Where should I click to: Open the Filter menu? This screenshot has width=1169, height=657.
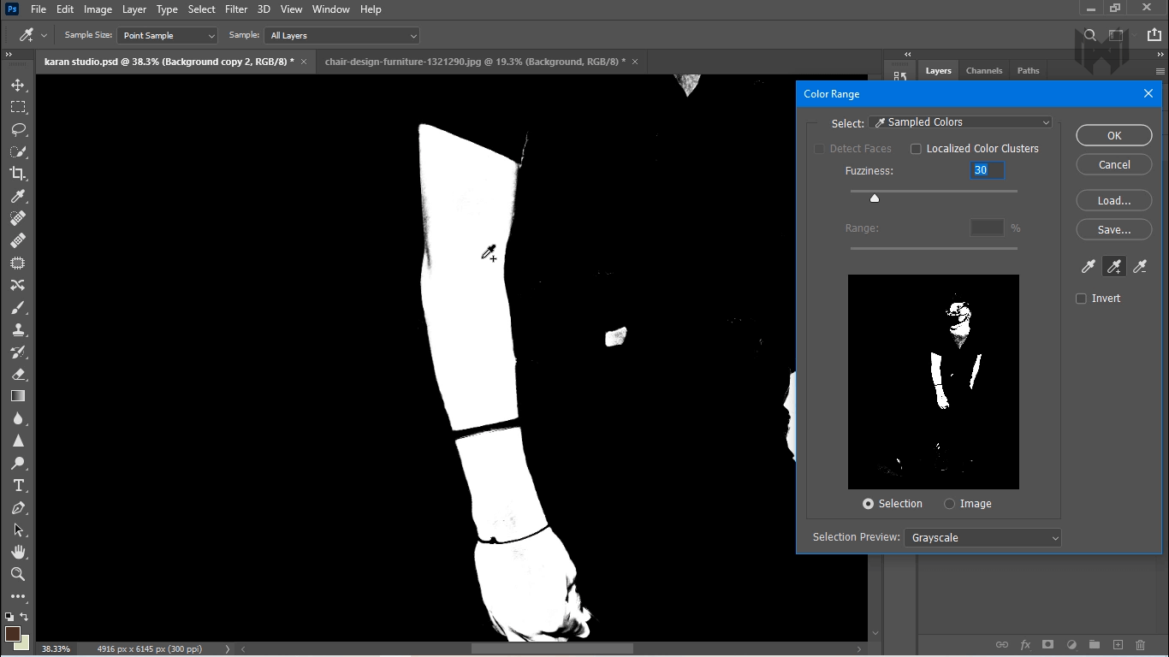click(236, 9)
